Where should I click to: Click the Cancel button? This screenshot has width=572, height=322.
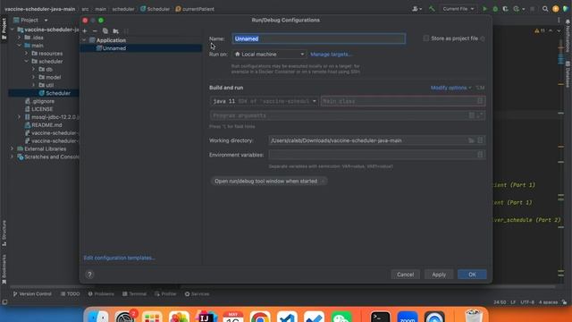405,275
